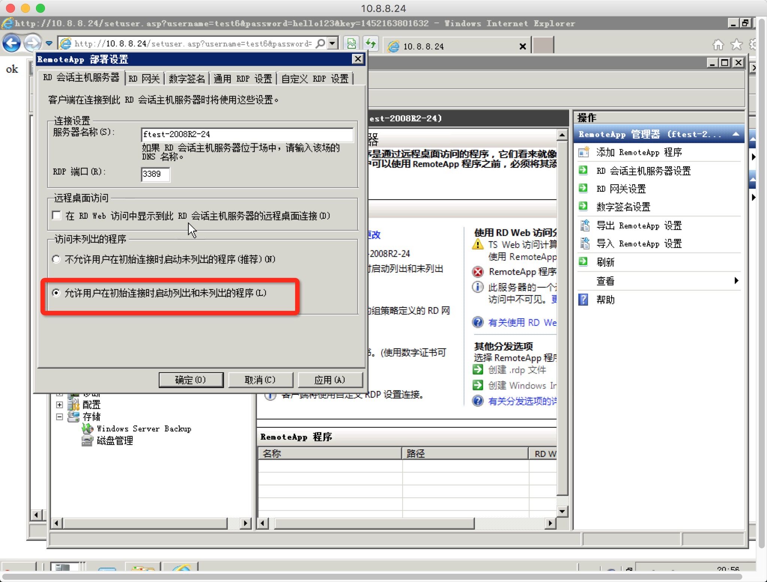Switch to the 自定义 RDP 设置 tab

(x=315, y=79)
